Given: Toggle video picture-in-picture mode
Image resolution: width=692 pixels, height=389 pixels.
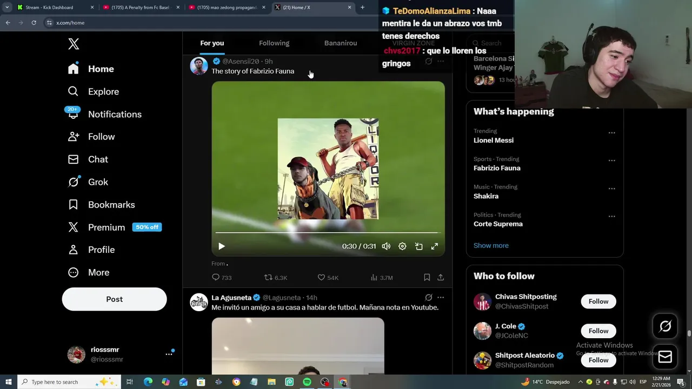Looking at the screenshot, I should pos(418,246).
